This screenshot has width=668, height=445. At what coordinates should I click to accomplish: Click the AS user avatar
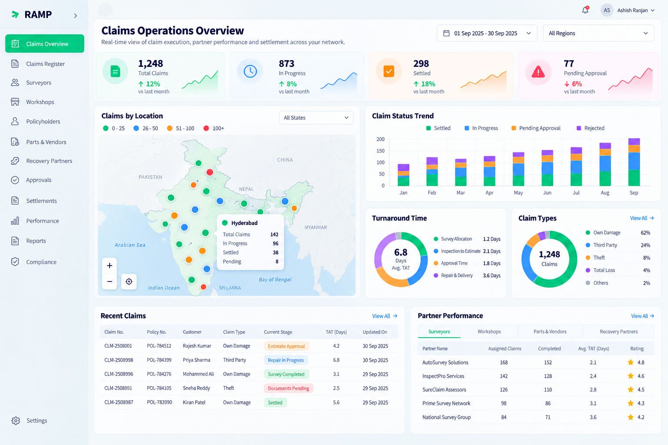point(607,10)
